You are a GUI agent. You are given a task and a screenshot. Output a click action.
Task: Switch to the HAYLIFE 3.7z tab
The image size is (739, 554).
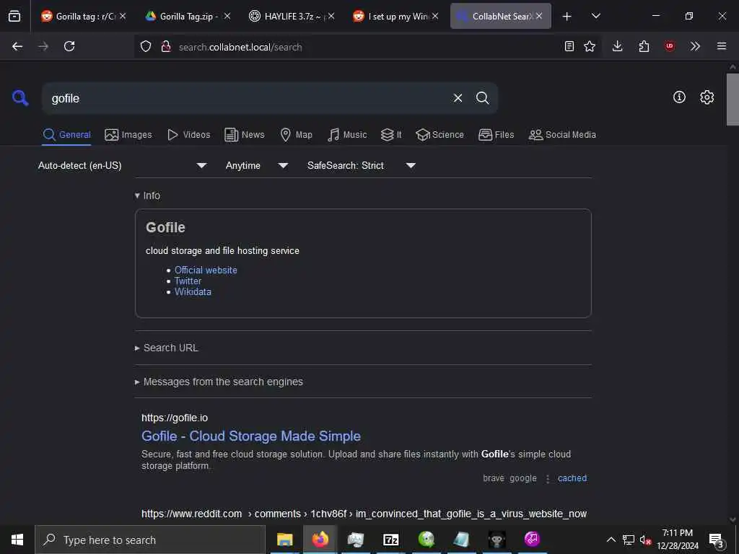point(292,16)
